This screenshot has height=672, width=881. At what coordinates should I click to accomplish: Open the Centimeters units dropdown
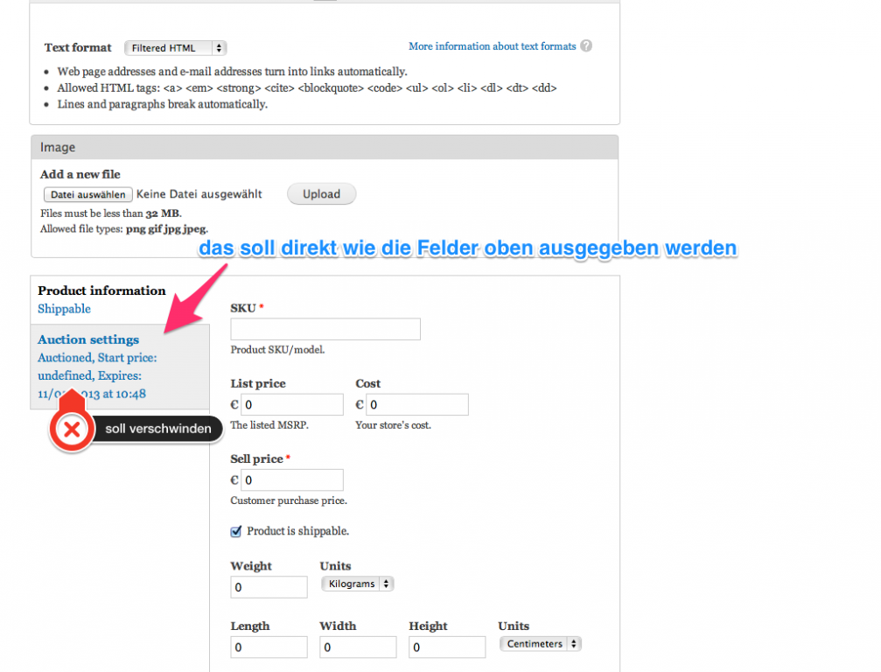pyautogui.click(x=540, y=644)
